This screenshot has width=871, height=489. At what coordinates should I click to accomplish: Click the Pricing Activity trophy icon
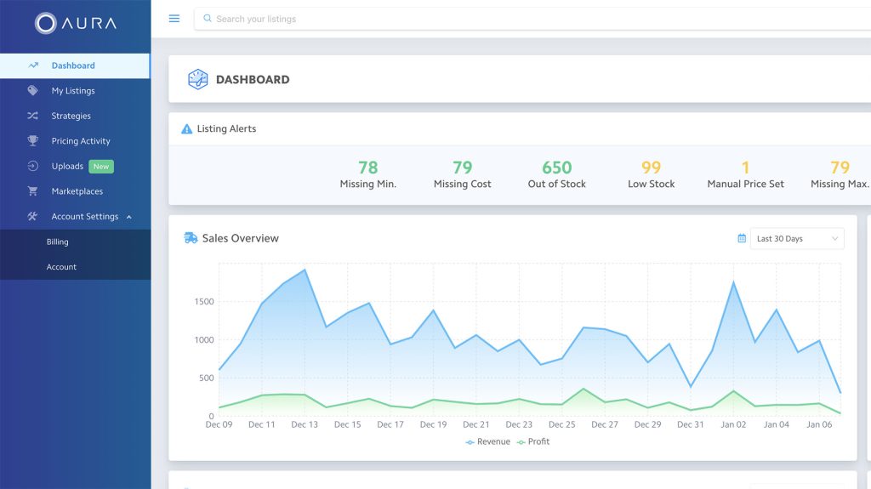pyautogui.click(x=33, y=140)
